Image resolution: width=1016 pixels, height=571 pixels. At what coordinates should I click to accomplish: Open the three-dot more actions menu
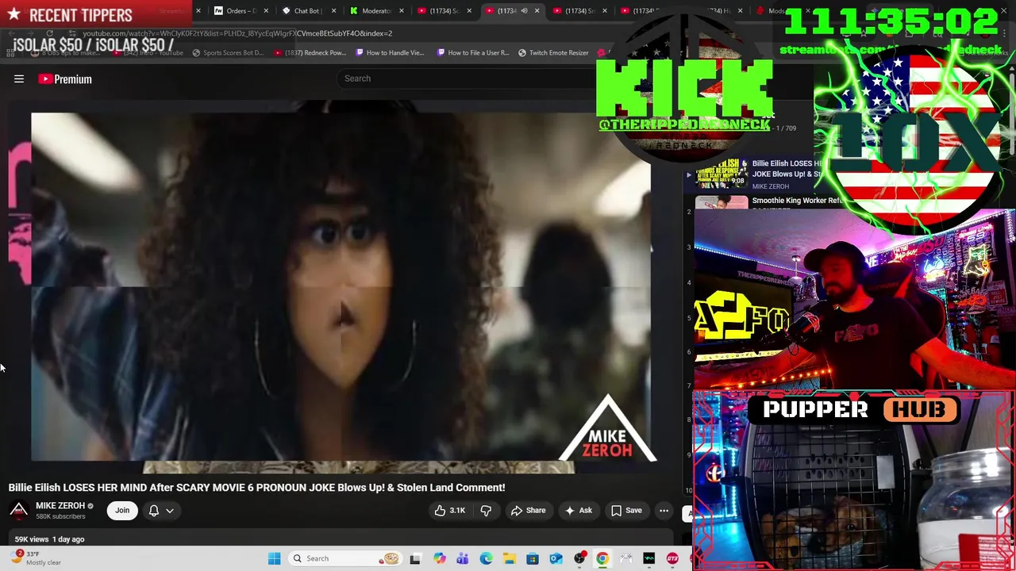pos(664,511)
